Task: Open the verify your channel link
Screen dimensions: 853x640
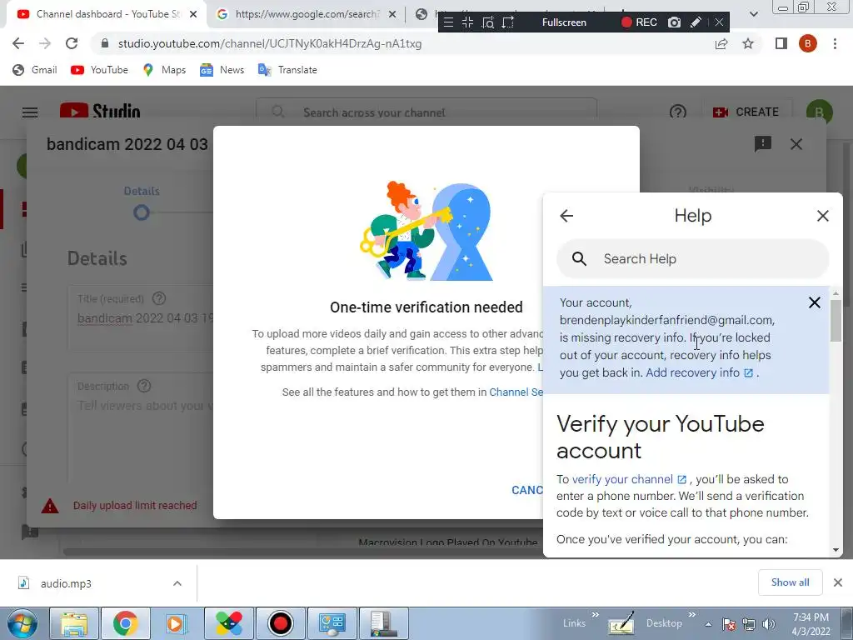Action: 629,479
